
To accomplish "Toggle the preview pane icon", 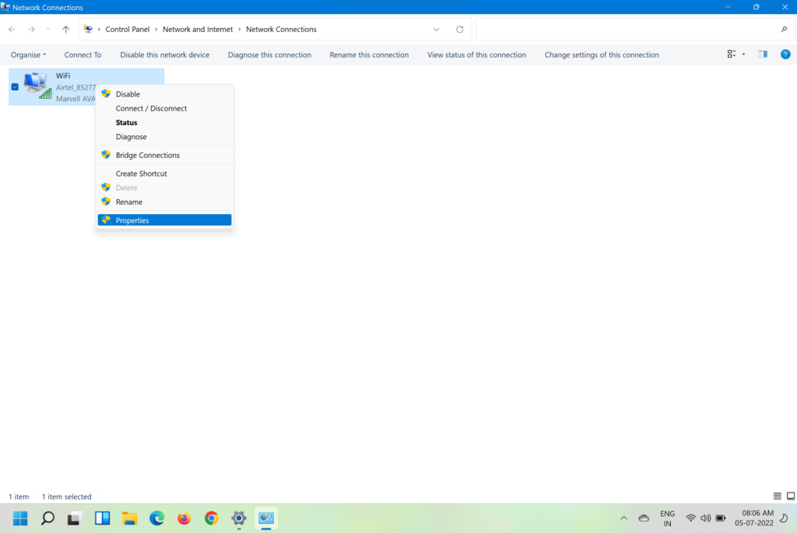I will [x=763, y=54].
